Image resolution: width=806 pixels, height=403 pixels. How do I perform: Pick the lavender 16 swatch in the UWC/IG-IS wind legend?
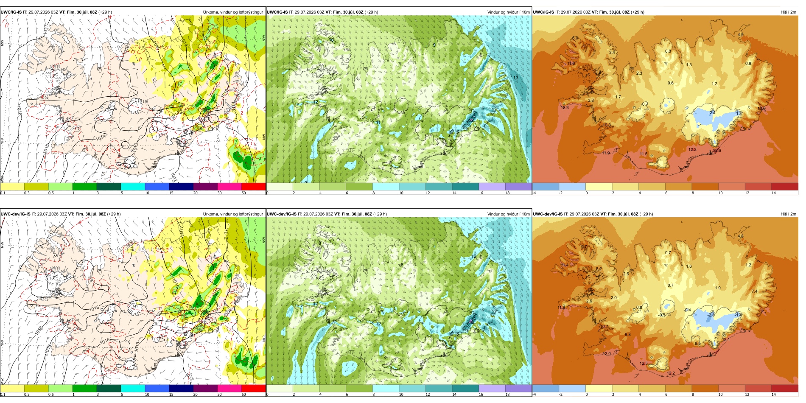click(492, 187)
